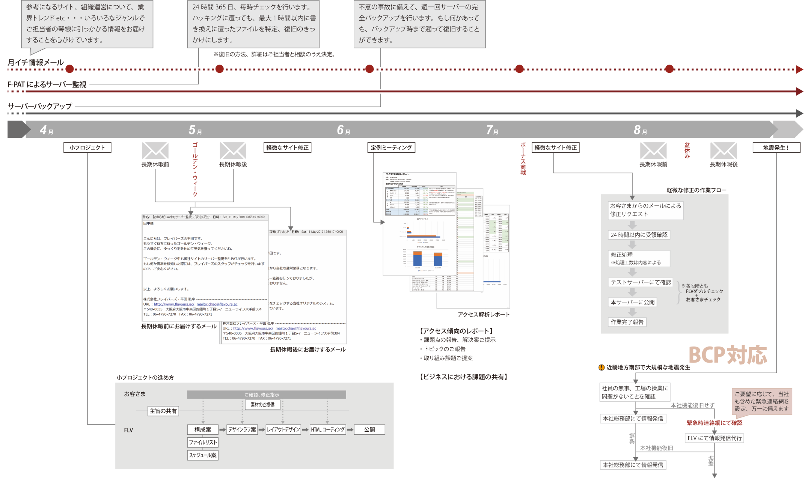The height and width of the screenshot is (488, 811).
Task: Click the ファイルリスト box
Action: coord(203,443)
